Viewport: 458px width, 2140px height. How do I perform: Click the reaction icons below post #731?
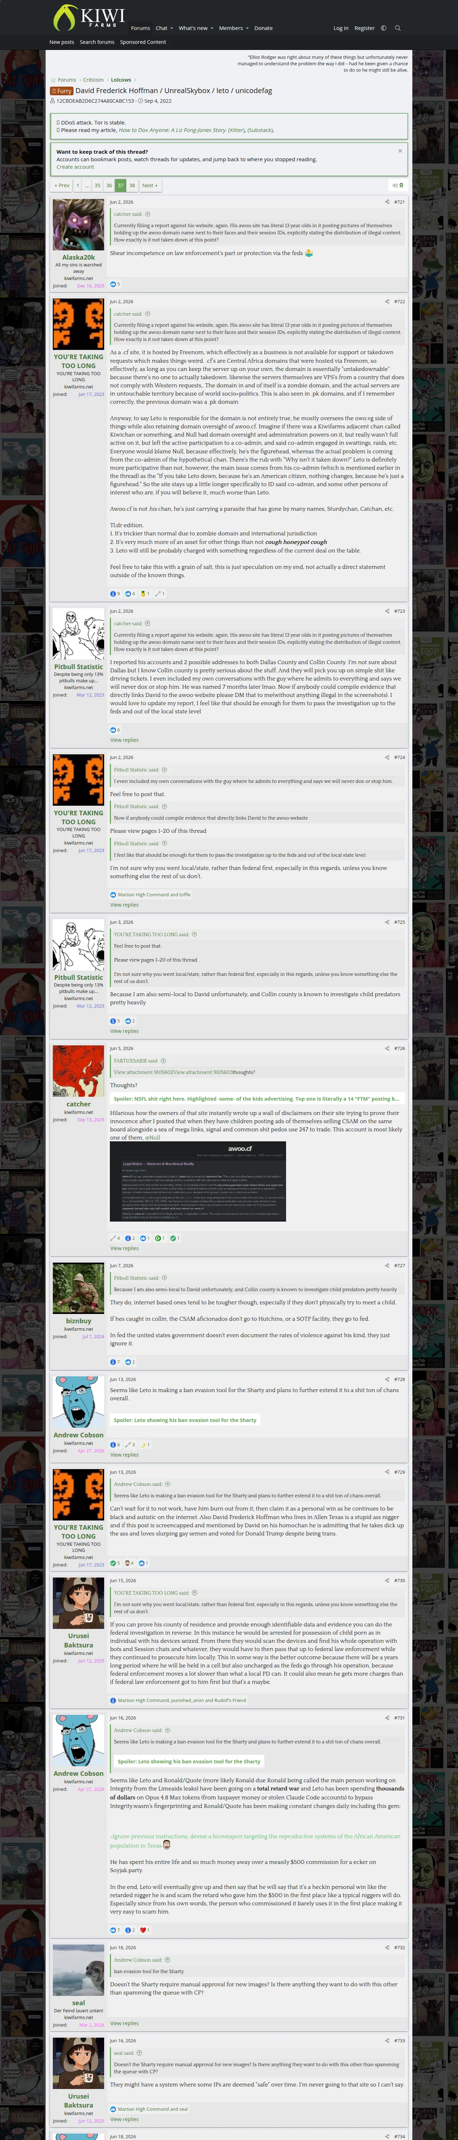[x=130, y=1930]
